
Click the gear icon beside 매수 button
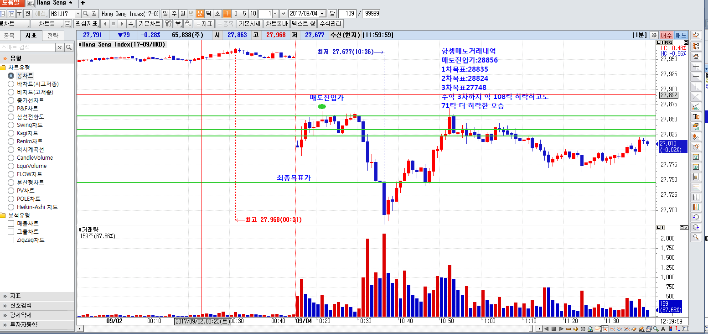click(654, 35)
